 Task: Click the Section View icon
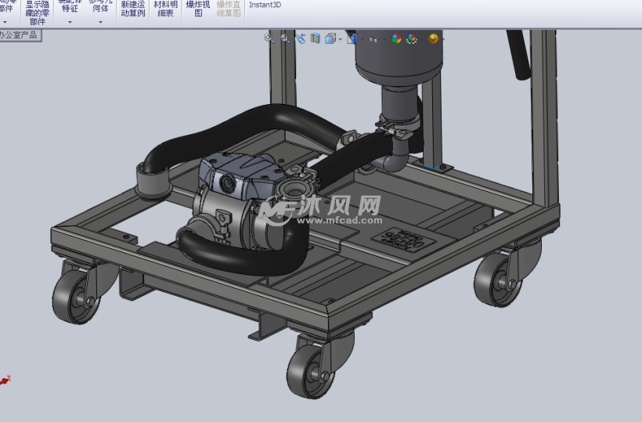(315, 38)
